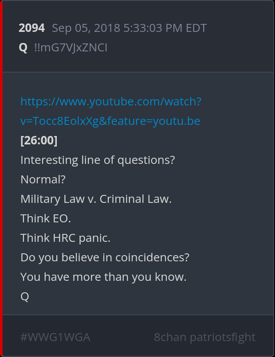This screenshot has height=357, width=275.
Task: Select the post timestamp Sep 05, 2018
Action: (x=86, y=28)
